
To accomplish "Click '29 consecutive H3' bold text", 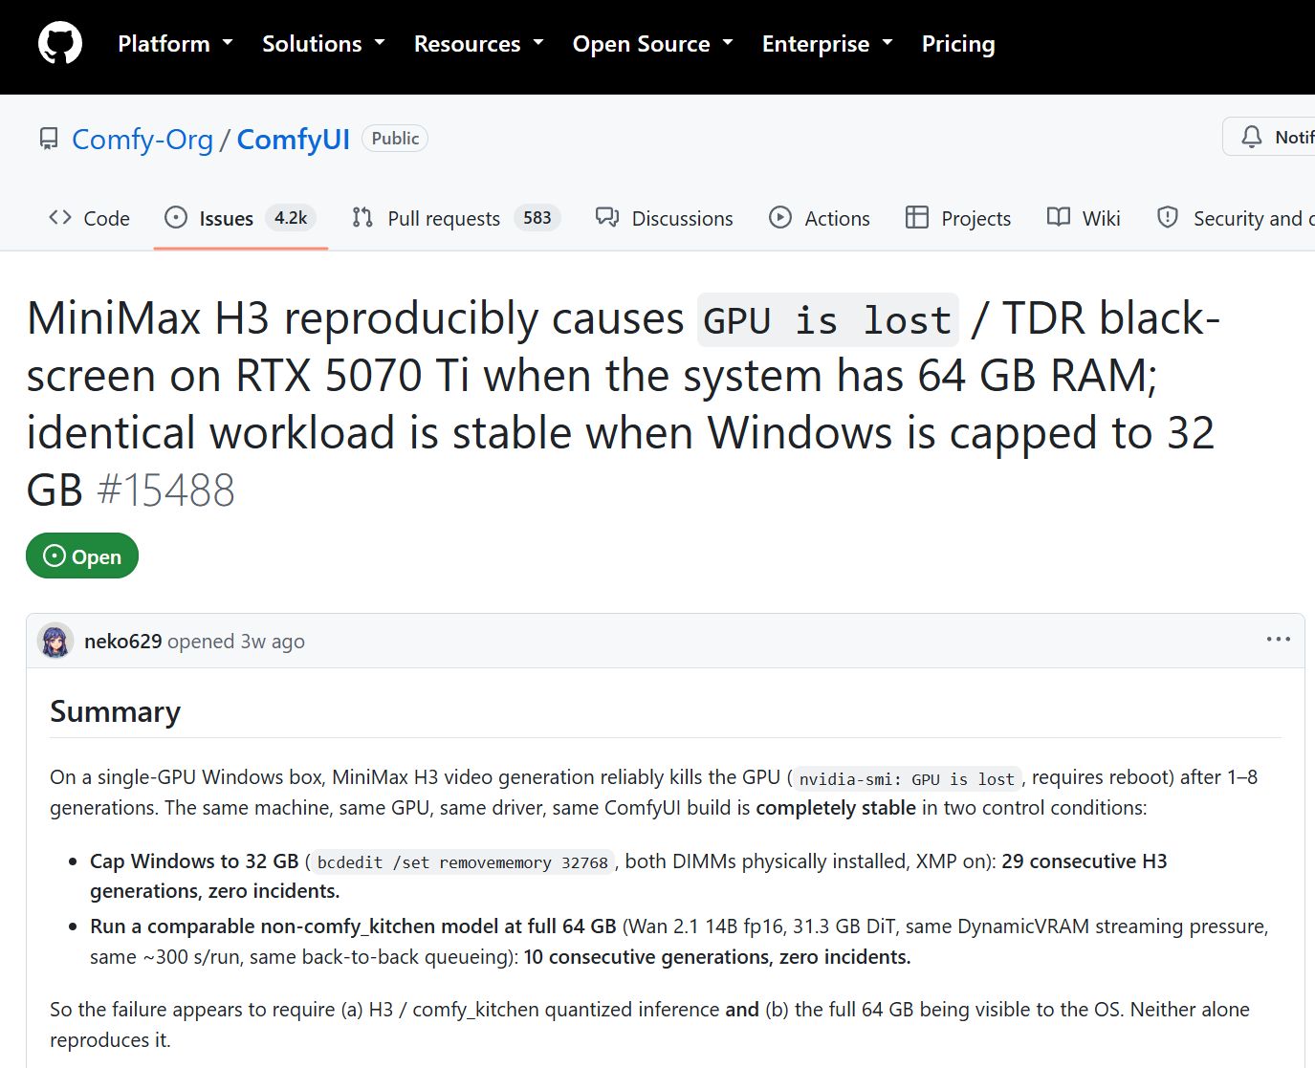I will (1085, 861).
